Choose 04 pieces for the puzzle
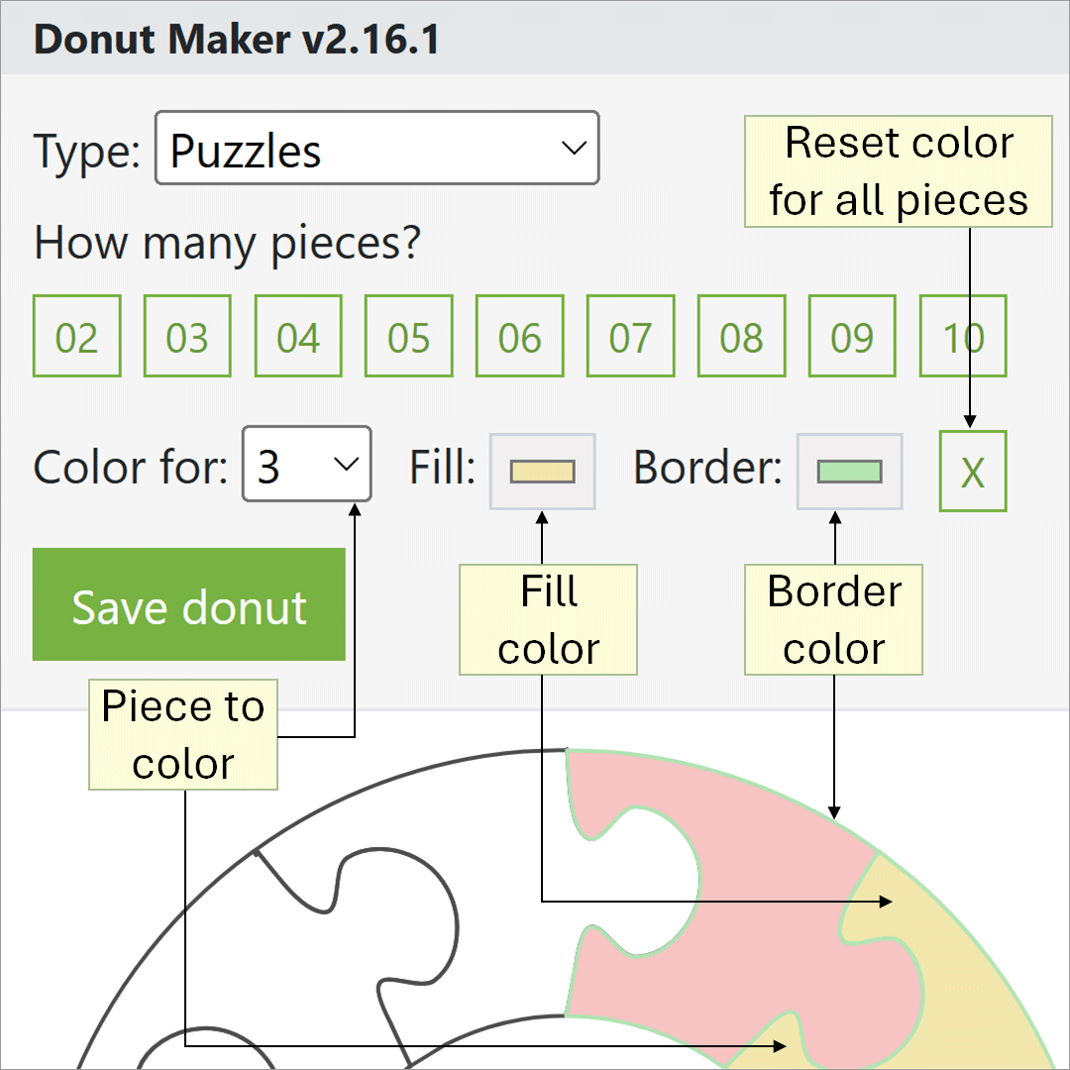Screen dimensions: 1070x1070 click(298, 337)
